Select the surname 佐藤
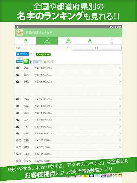 point(26,68)
